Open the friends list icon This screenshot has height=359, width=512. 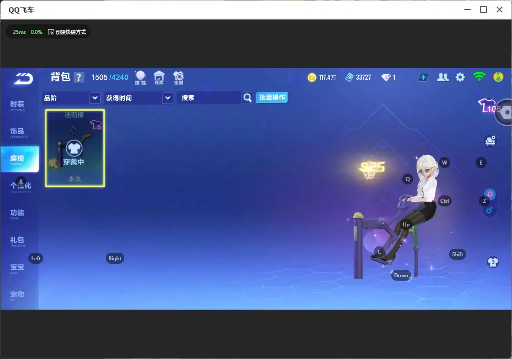pos(443,77)
